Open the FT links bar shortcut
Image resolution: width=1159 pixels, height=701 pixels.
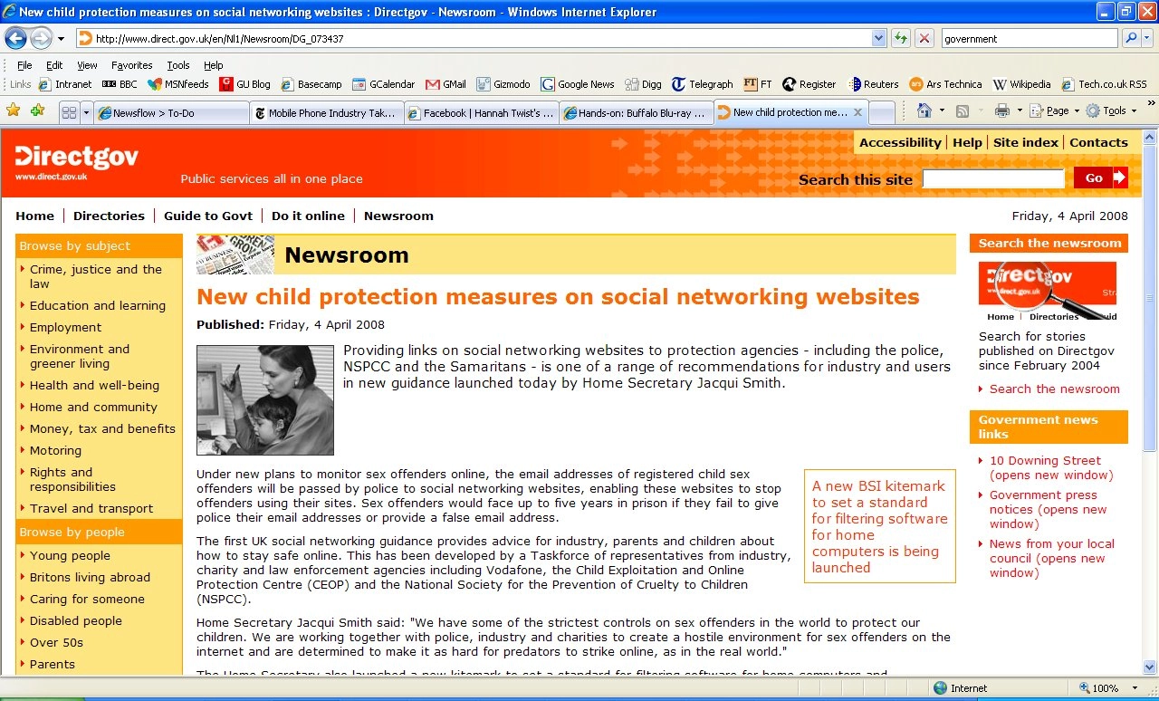[758, 84]
